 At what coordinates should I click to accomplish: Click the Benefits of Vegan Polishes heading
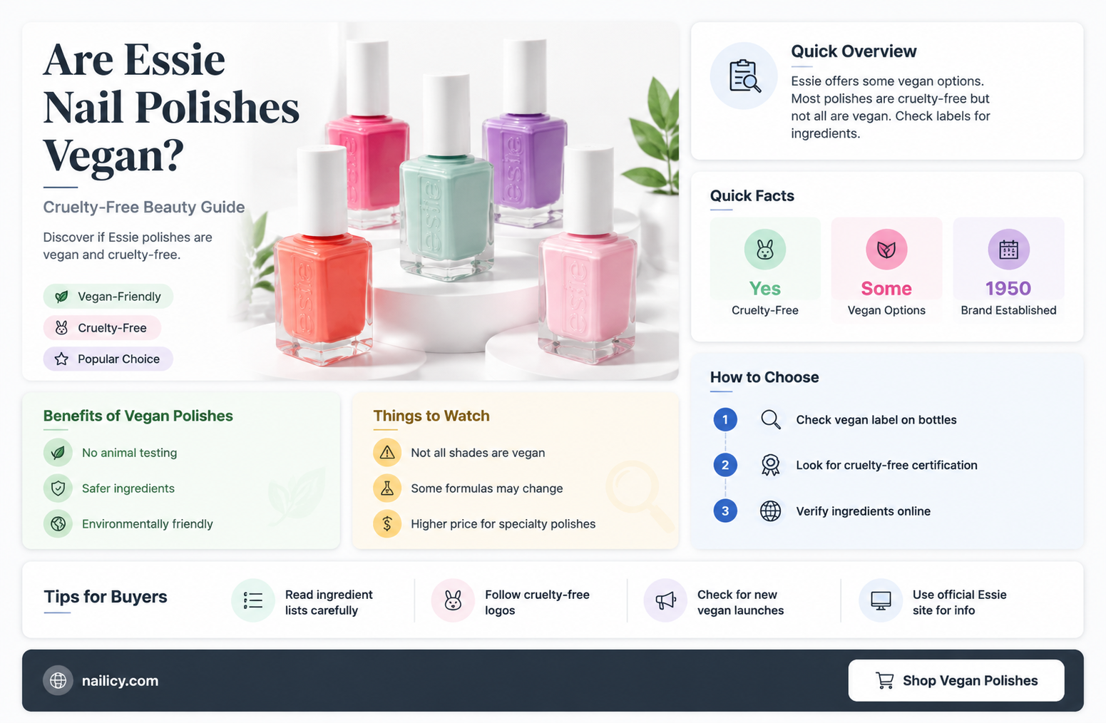138,416
